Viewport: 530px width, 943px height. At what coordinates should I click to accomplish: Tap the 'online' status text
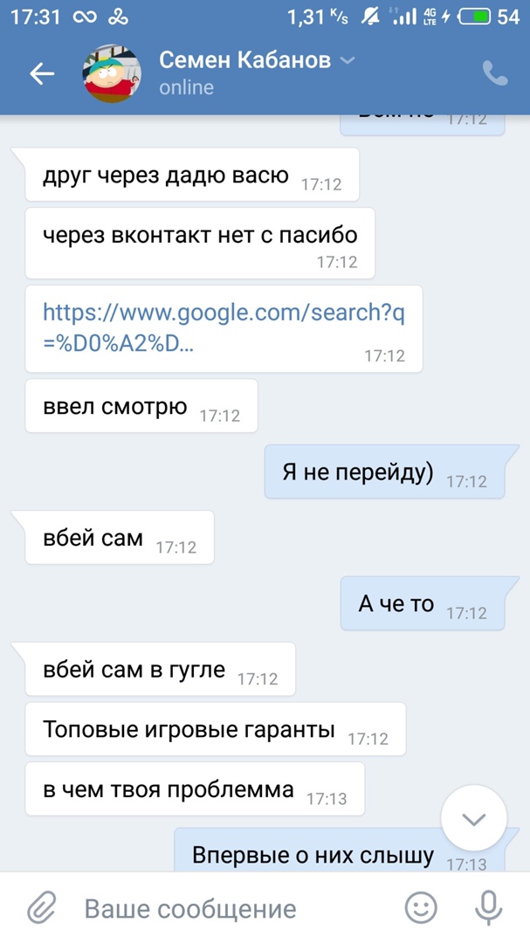click(x=186, y=87)
